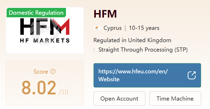Image resolution: width=210 pixels, height=109 pixels.
Task: Open the Time Machine button
Action: tap(175, 99)
